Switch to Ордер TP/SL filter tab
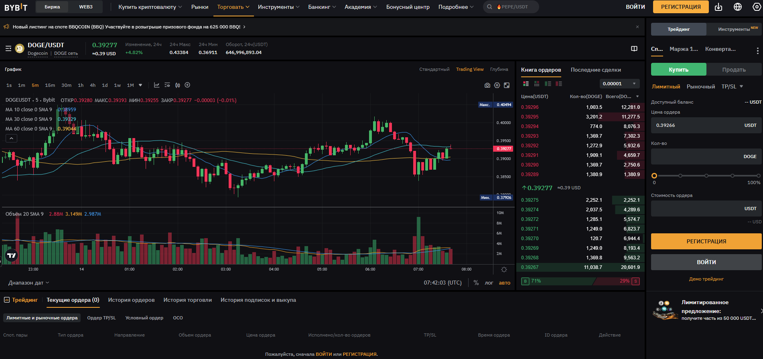Screen dimensions: 763x359 pyautogui.click(x=101, y=318)
